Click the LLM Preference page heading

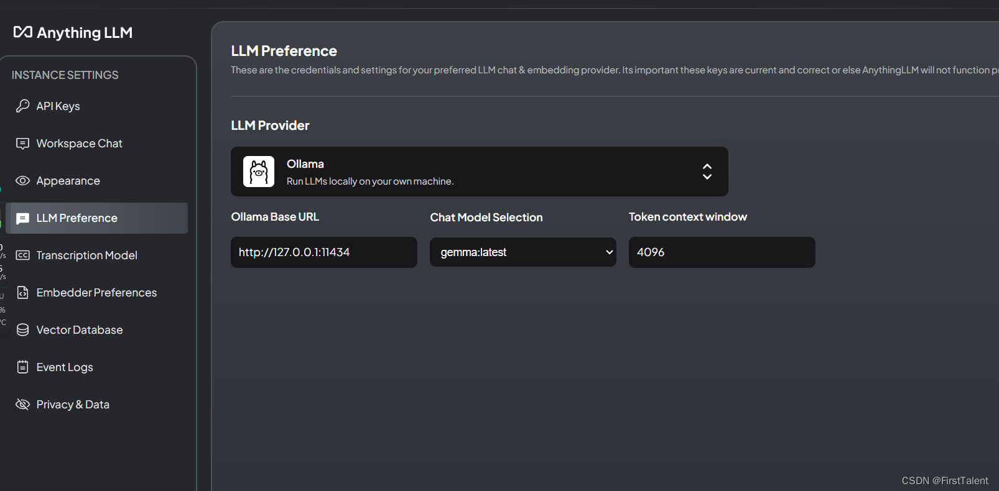(284, 51)
